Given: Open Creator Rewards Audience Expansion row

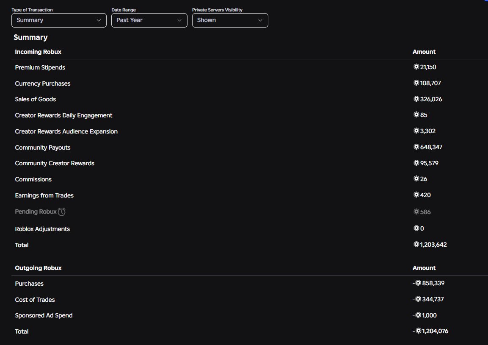Looking at the screenshot, I should click(x=250, y=131).
